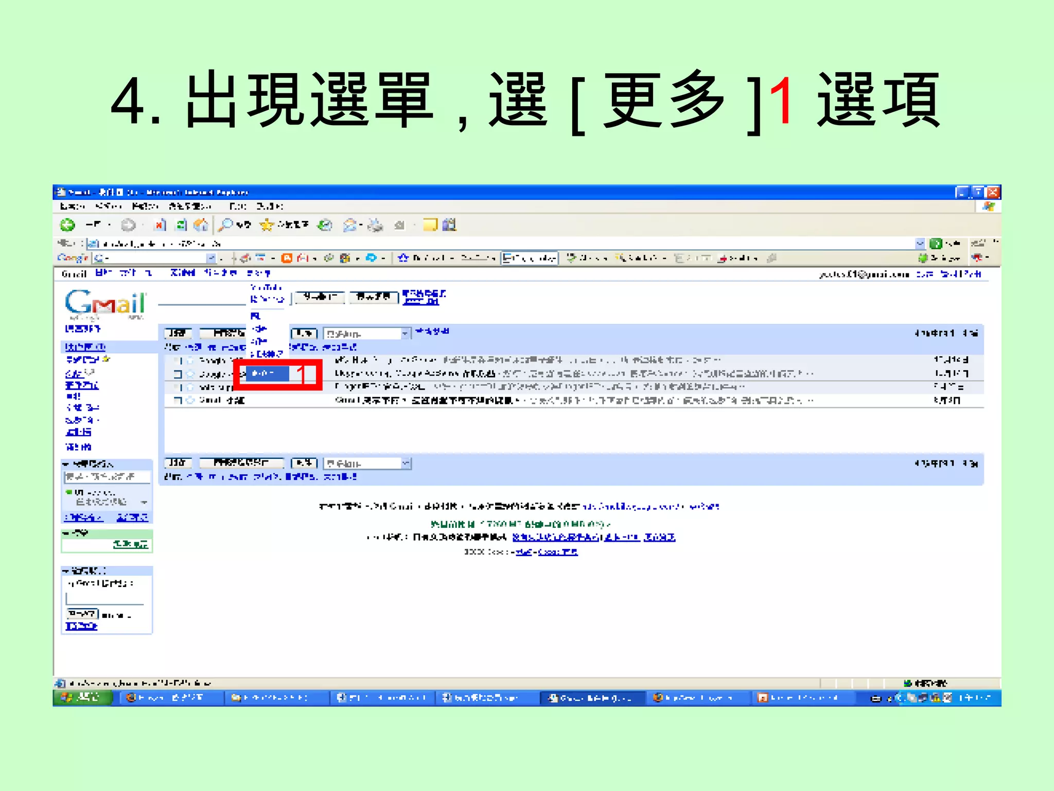Tick the checkbox on the second inbox message

point(178,374)
